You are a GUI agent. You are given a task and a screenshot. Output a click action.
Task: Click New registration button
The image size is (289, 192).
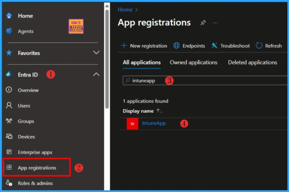(x=144, y=46)
